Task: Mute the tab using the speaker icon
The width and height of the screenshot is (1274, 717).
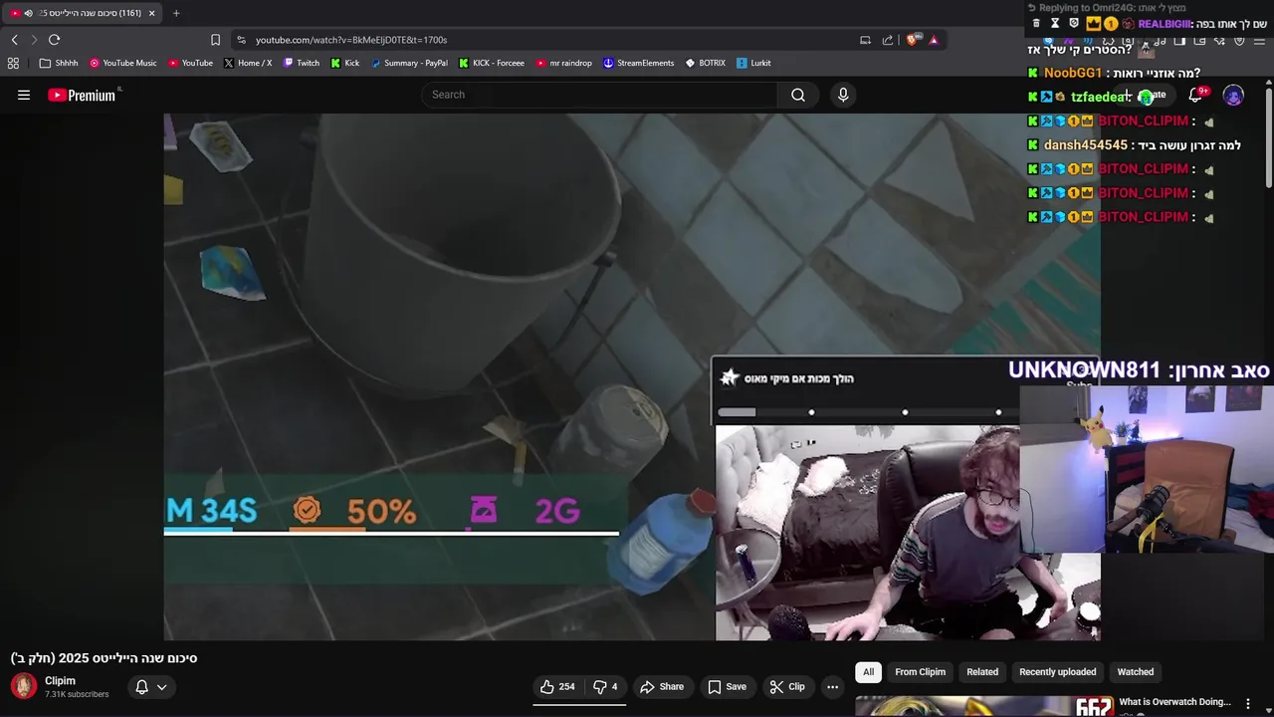Action: click(28, 13)
